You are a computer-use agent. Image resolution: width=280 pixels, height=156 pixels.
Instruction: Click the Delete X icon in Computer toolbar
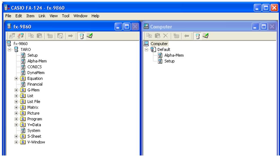[165, 36]
